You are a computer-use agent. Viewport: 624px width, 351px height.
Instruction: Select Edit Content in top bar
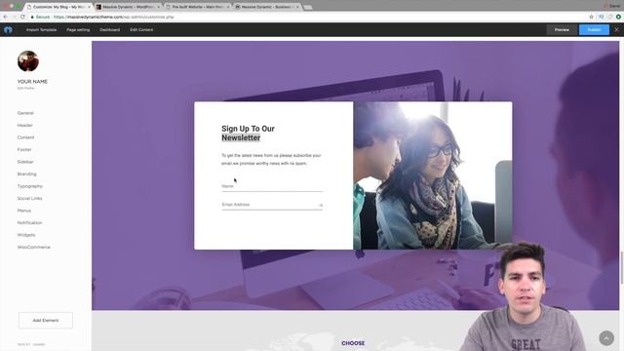coord(141,30)
